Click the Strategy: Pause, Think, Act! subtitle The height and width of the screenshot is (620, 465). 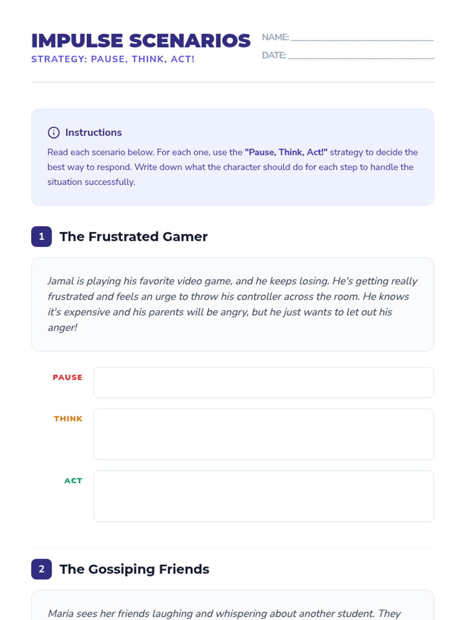(x=113, y=59)
